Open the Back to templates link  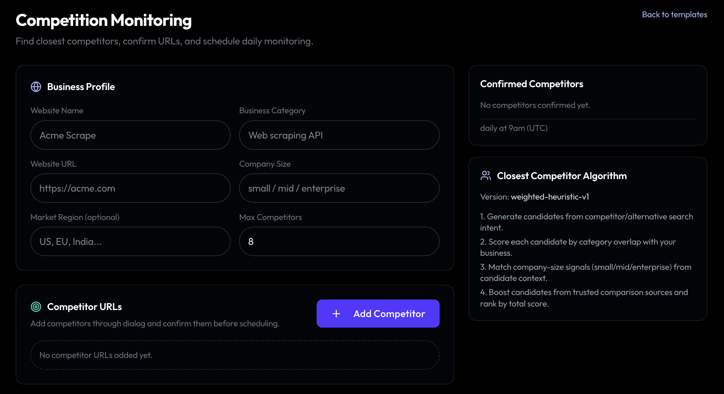pyautogui.click(x=674, y=14)
